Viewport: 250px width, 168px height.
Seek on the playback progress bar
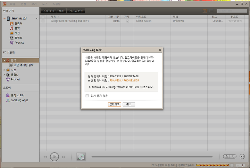point(152,157)
